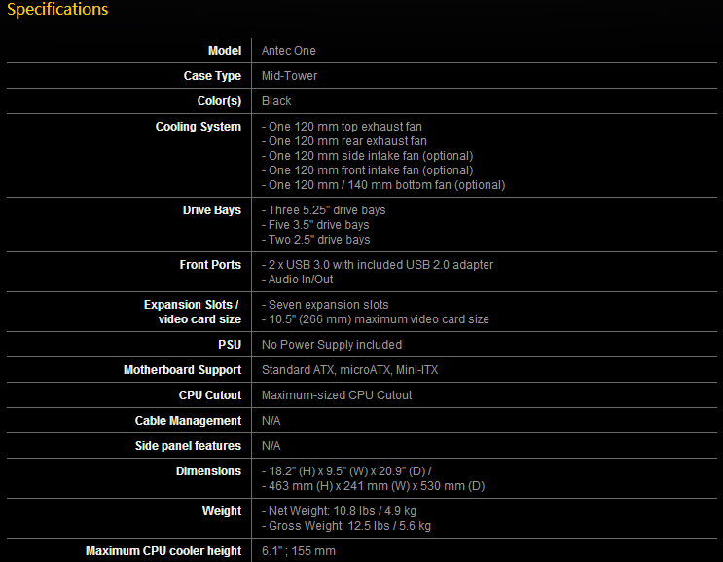Select the Seven expansion slots line
Screen dimensions: 723x562
(x=325, y=305)
